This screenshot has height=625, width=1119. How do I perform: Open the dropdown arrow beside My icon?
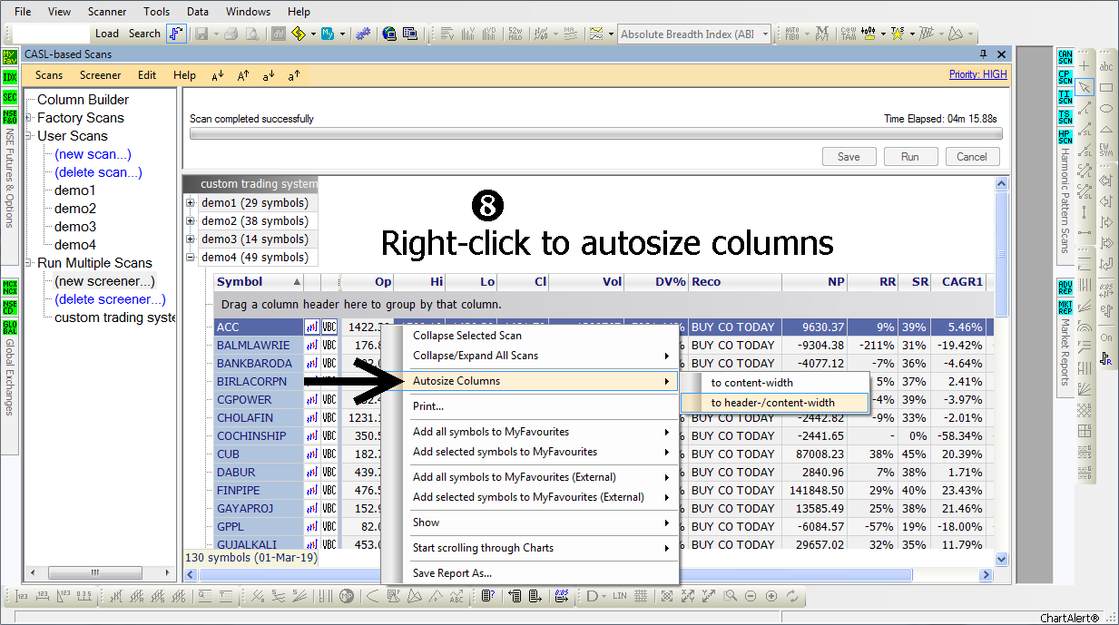coord(342,34)
